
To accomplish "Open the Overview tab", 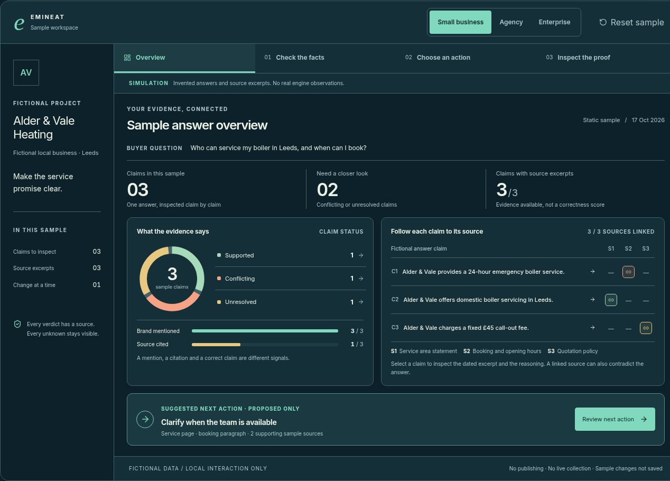I will pyautogui.click(x=184, y=58).
